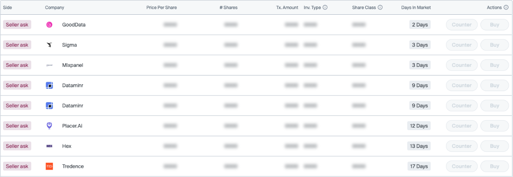Open the Inv. Type info icon
The height and width of the screenshot is (177, 513).
point(325,7)
